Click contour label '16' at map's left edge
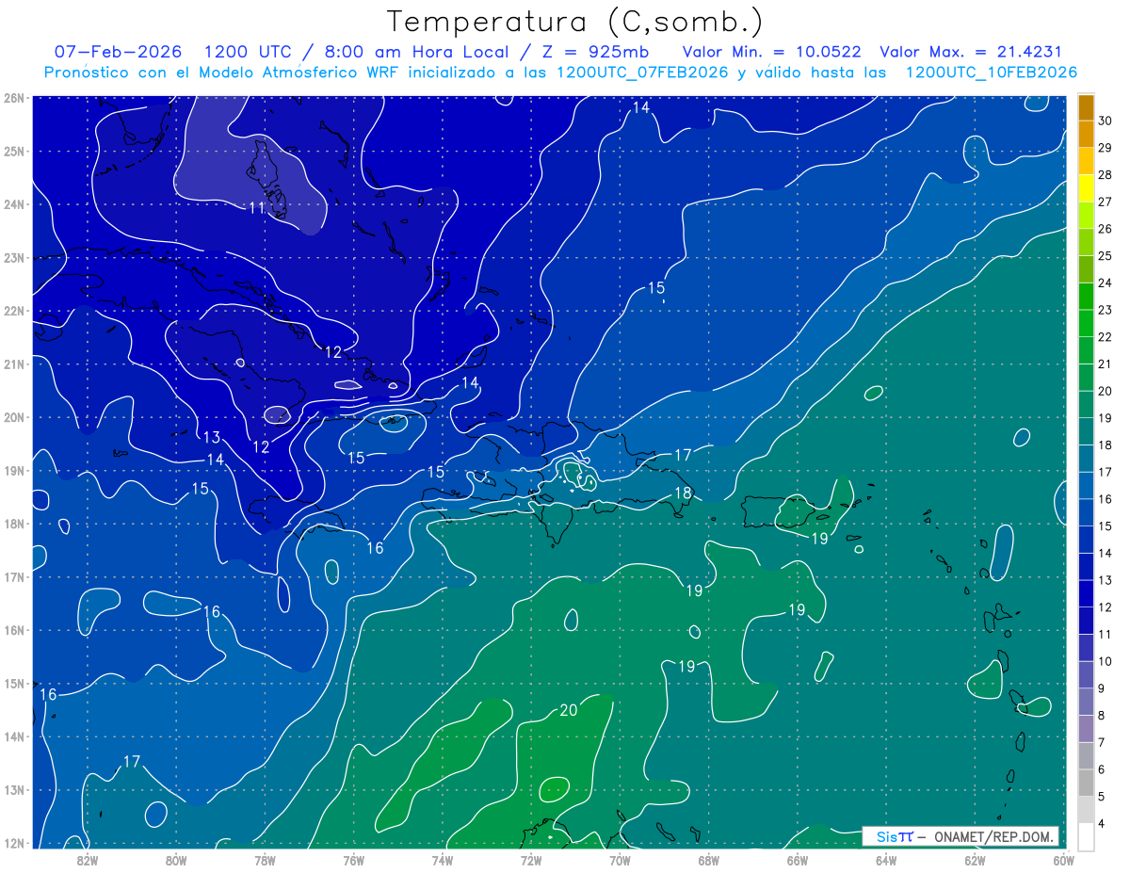 point(48,694)
